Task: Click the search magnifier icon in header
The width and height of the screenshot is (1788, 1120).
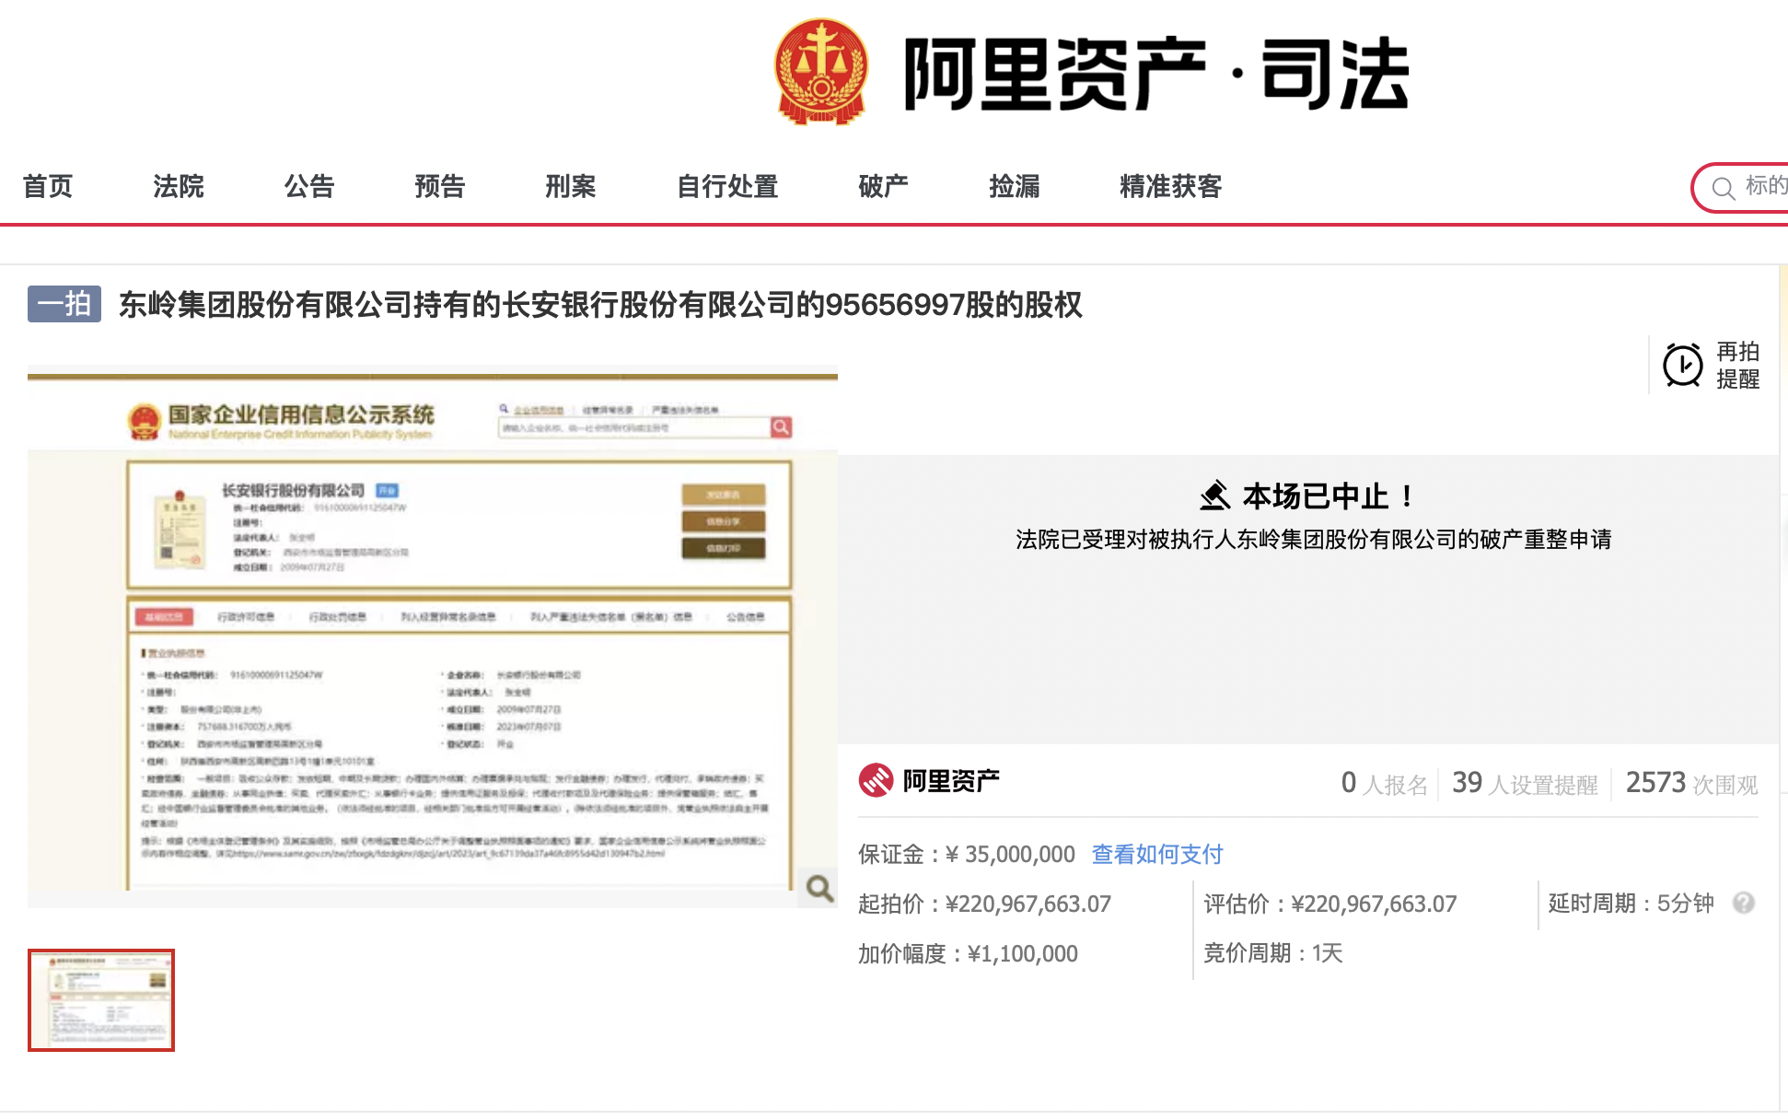Action: coord(1723,188)
